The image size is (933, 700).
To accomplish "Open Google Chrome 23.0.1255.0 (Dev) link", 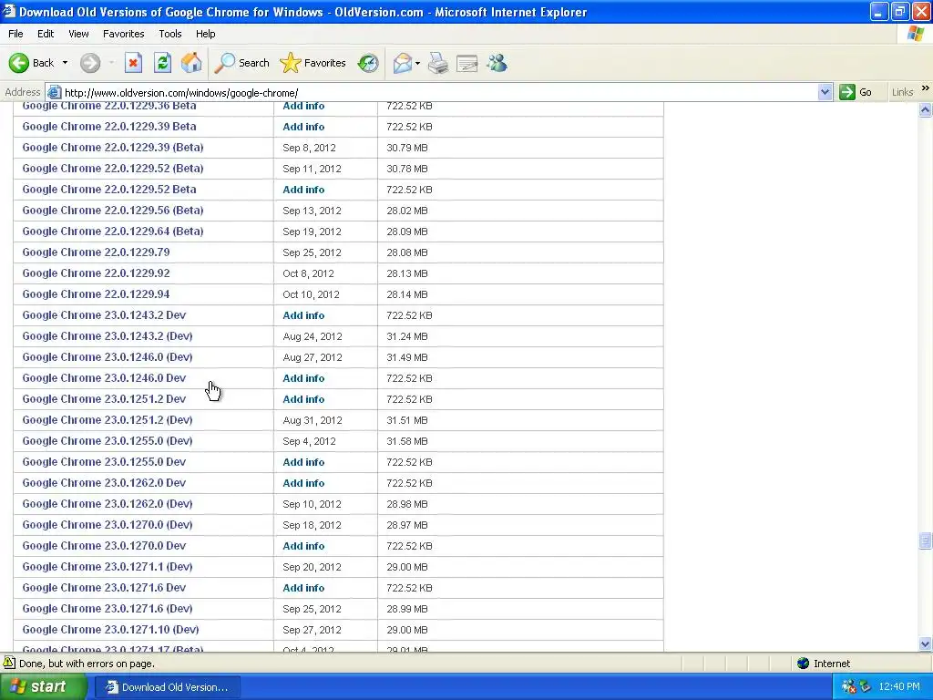I will coord(108,441).
